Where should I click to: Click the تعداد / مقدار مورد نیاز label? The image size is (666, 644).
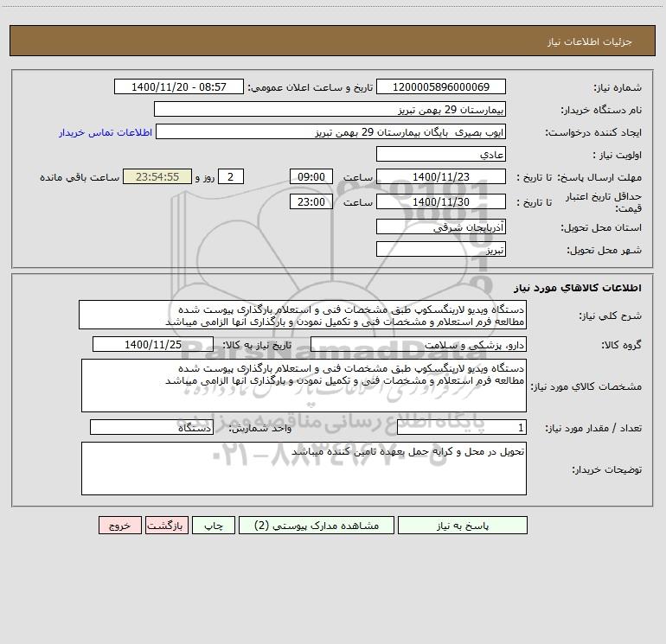pos(593,429)
